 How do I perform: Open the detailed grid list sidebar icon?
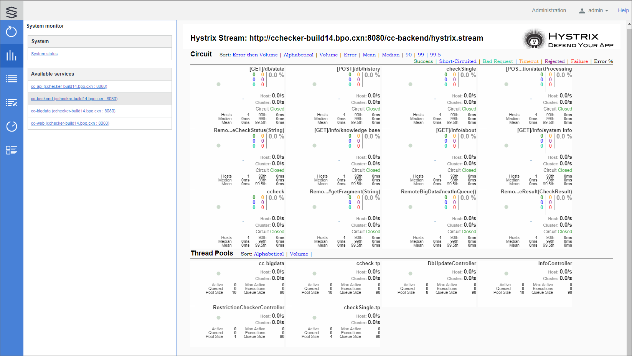pyautogui.click(x=12, y=150)
